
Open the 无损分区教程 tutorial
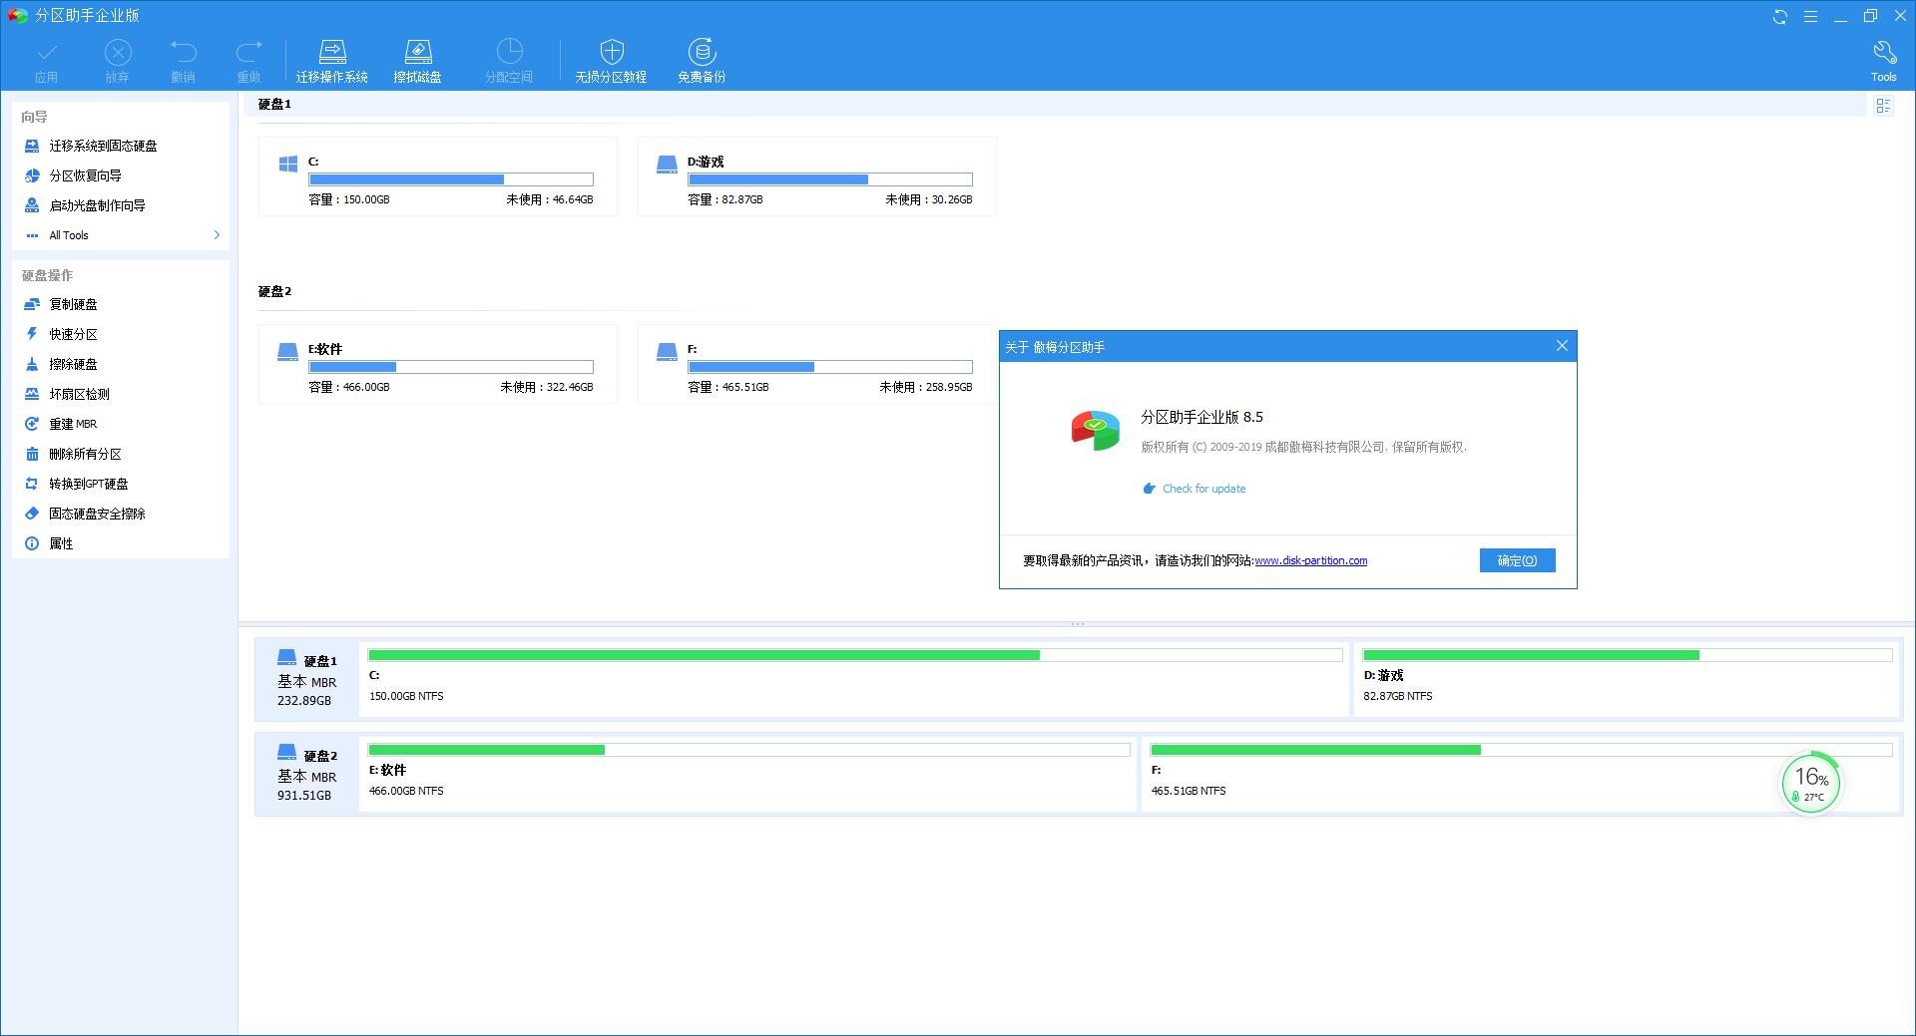click(610, 58)
